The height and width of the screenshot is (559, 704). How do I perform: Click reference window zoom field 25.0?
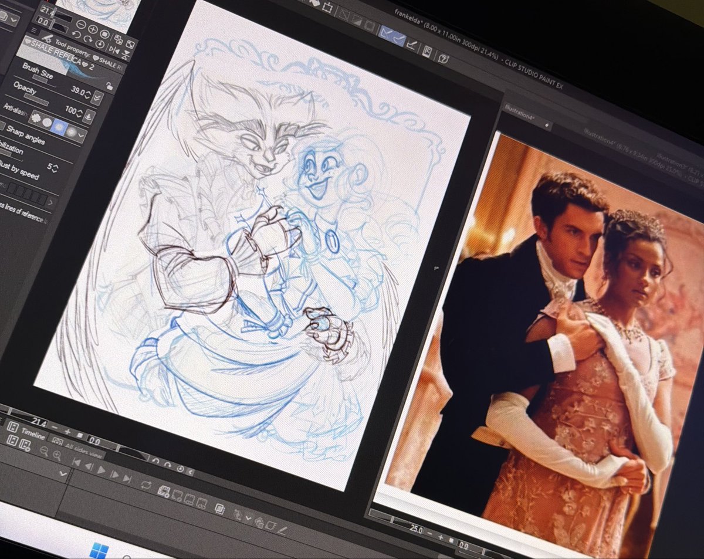pos(415,529)
